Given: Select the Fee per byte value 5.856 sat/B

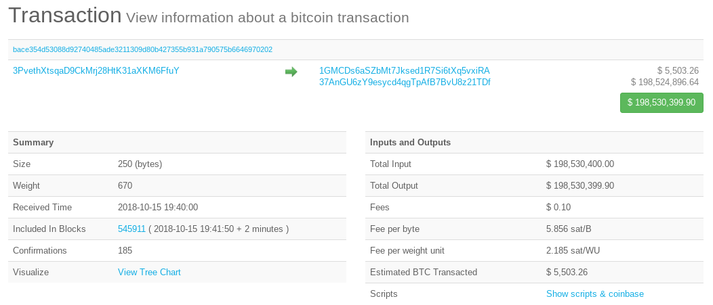Looking at the screenshot, I should (569, 229).
